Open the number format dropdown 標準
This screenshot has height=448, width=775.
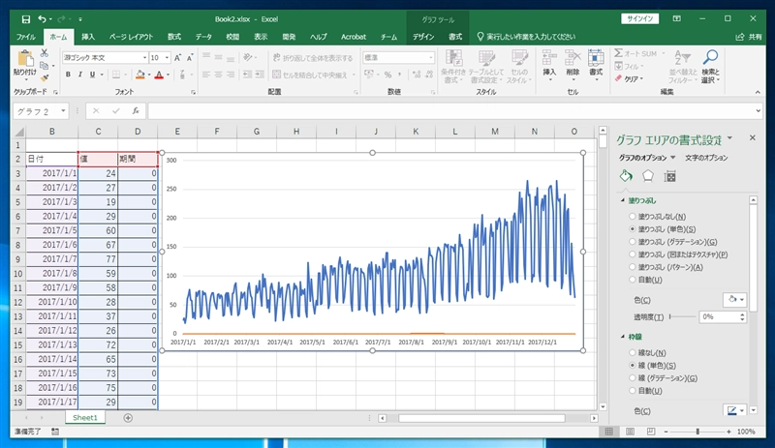point(431,58)
